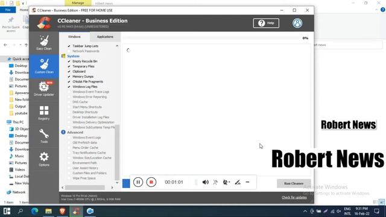Open the Explorer search field
The height and width of the screenshot is (217, 386).
pyautogui.click(x=349, y=45)
